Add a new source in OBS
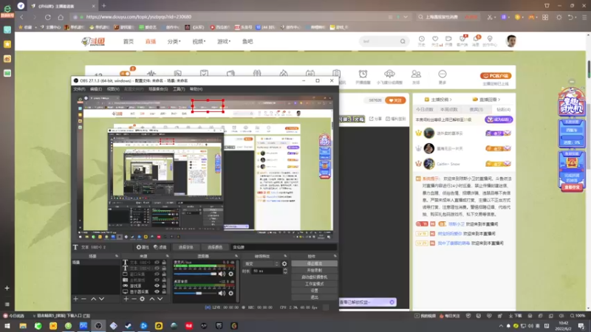591x332 pixels. 126,299
